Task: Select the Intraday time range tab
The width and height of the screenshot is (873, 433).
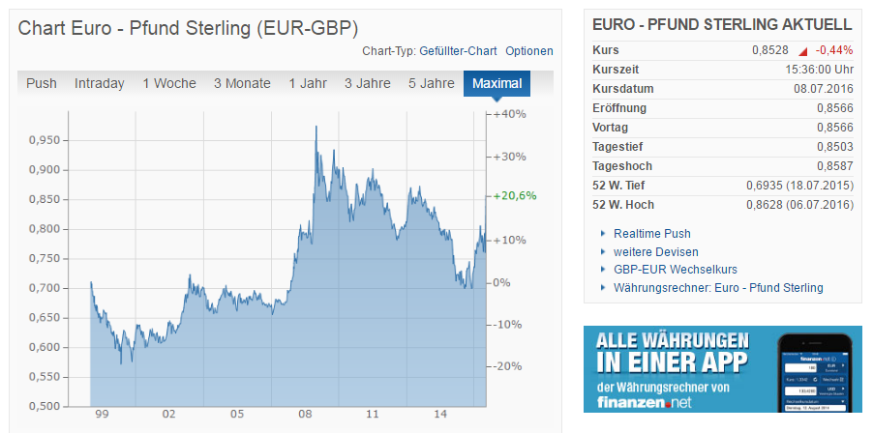Action: pos(100,83)
